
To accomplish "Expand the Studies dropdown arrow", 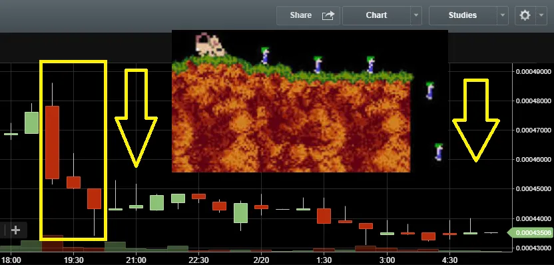I will tap(503, 15).
